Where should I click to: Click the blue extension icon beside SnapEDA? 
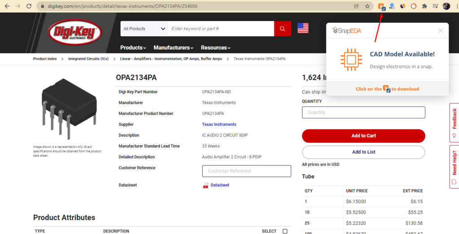pyautogui.click(x=392, y=6)
